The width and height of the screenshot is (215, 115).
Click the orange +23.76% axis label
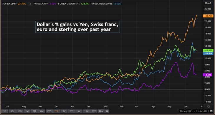point(207,16)
